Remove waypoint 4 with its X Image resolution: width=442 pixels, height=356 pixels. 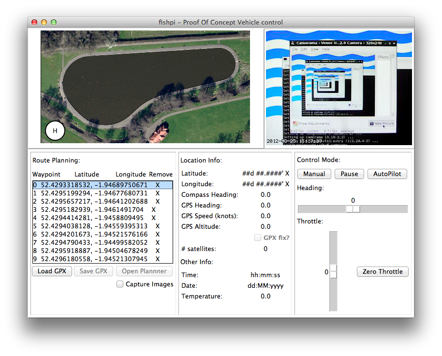pyautogui.click(x=154, y=218)
